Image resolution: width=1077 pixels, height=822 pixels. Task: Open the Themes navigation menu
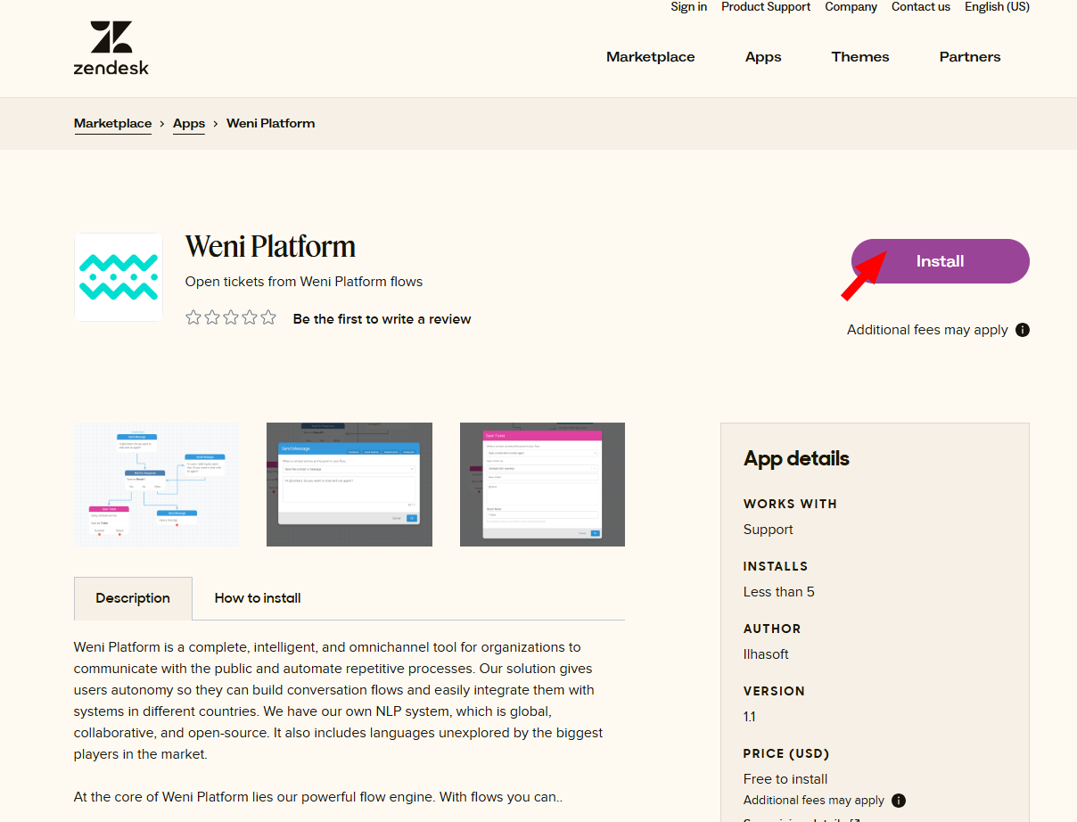860,57
